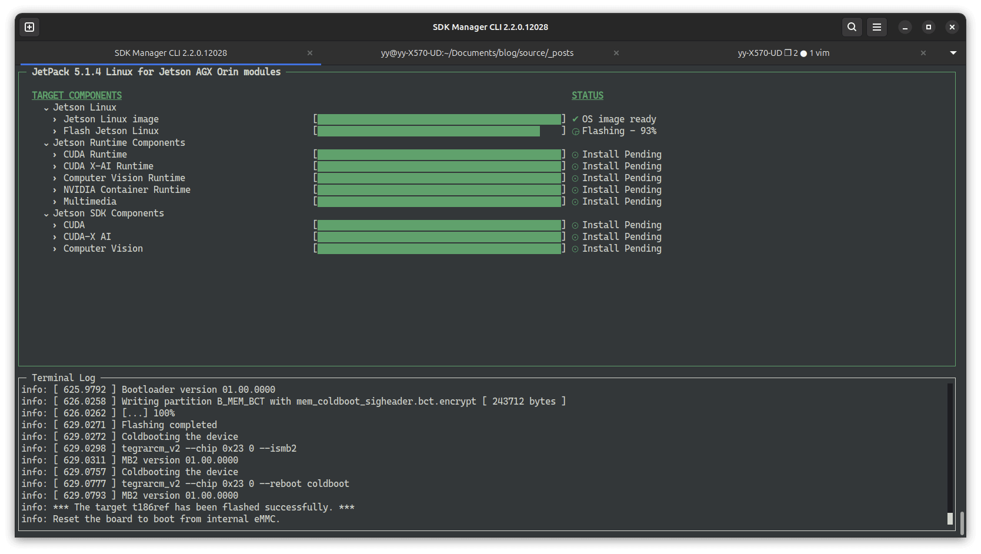
Task: Close the SDK Manager CLI tab
Action: coord(310,53)
